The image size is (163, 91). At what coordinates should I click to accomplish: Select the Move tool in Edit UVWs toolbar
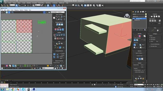2,12
